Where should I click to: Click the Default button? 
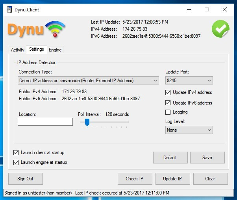point(170,158)
